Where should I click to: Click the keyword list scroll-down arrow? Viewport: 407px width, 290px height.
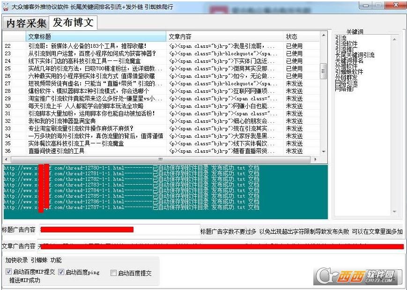394,212
